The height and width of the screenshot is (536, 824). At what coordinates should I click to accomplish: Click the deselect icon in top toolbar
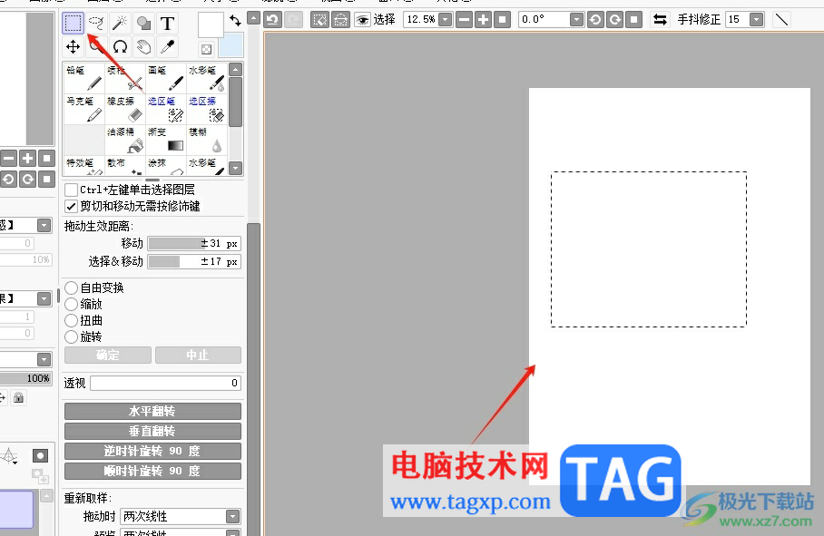[319, 20]
